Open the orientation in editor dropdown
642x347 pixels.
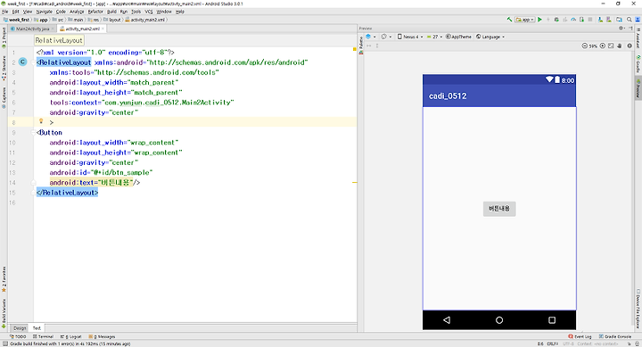pyautogui.click(x=386, y=37)
